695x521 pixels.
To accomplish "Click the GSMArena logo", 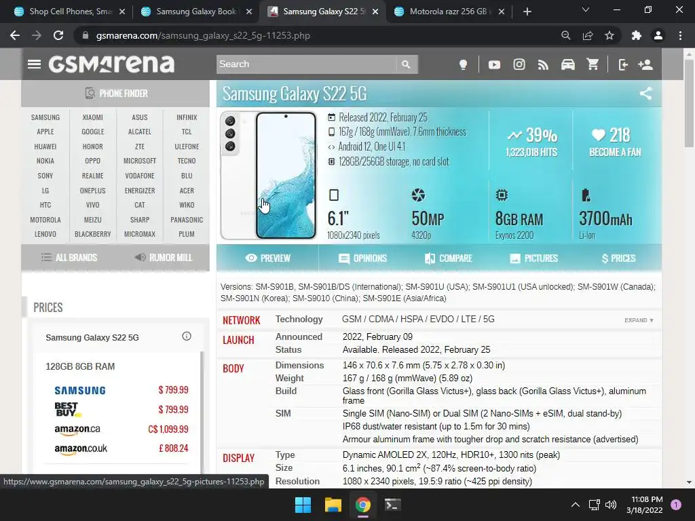I will click(111, 64).
